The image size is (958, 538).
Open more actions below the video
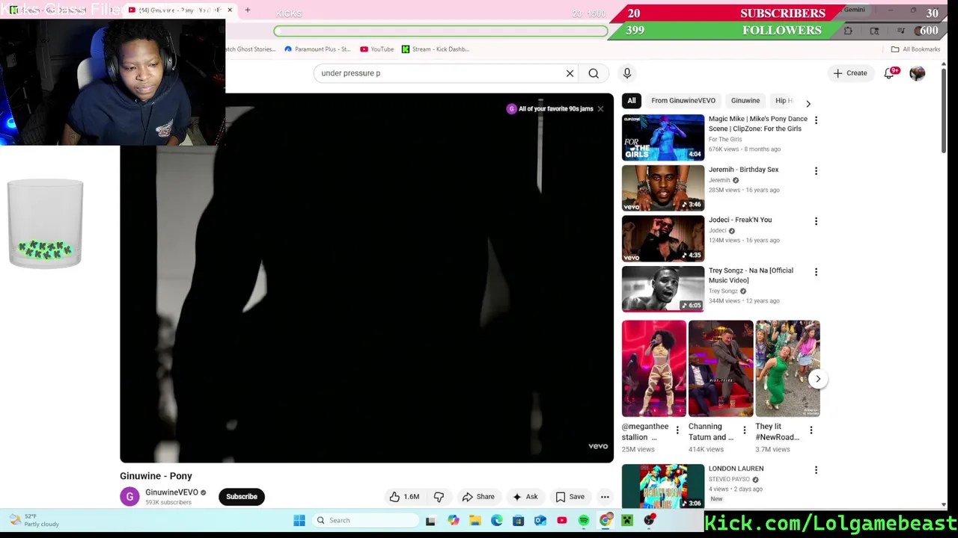(605, 497)
